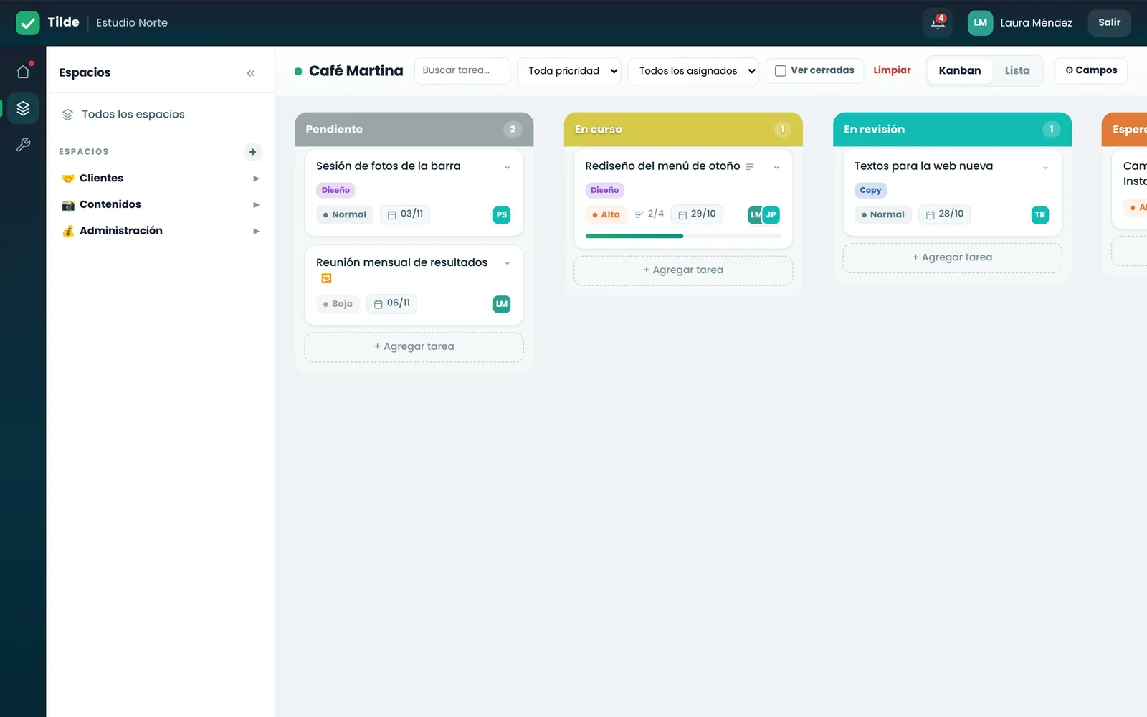Add a new space with plus icon

point(252,152)
